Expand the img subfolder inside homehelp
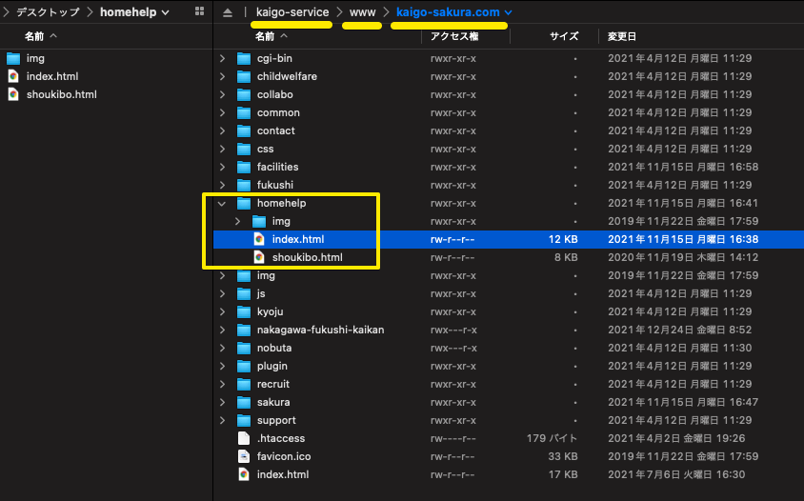Image resolution: width=804 pixels, height=501 pixels. (237, 221)
